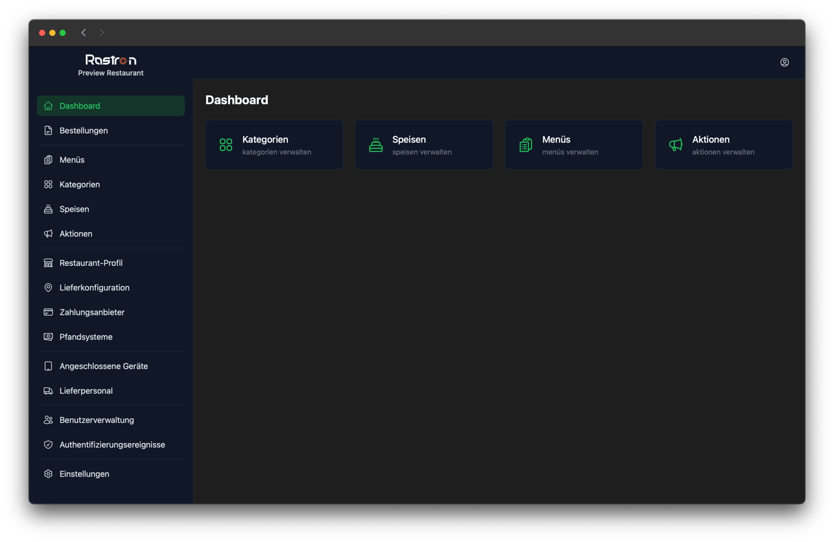
Task: Open the Aktionen verwalten card
Action: (x=723, y=145)
